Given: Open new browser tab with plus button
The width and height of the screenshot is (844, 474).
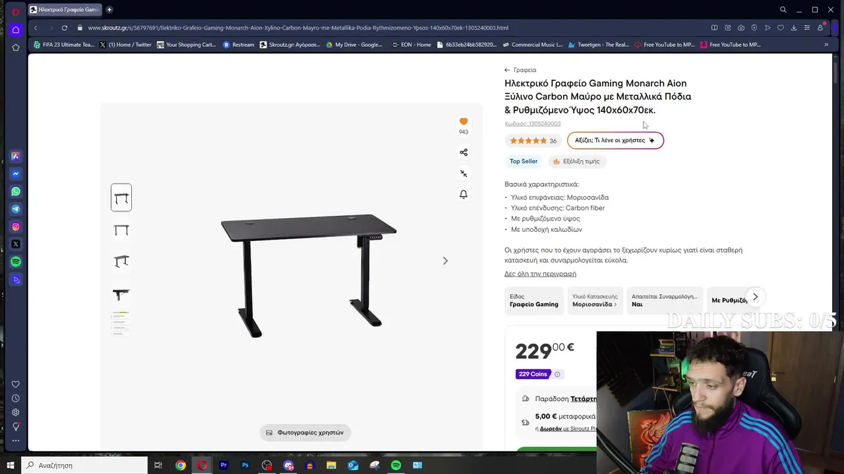Looking at the screenshot, I should [x=109, y=10].
